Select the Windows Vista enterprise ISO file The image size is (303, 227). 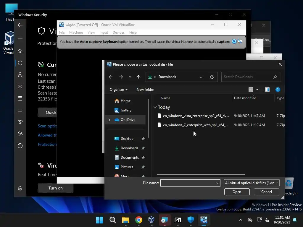coord(196,116)
